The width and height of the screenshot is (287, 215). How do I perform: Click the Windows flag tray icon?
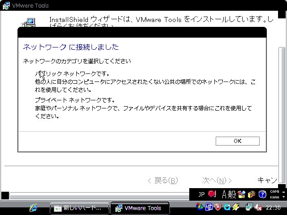pos(200,207)
